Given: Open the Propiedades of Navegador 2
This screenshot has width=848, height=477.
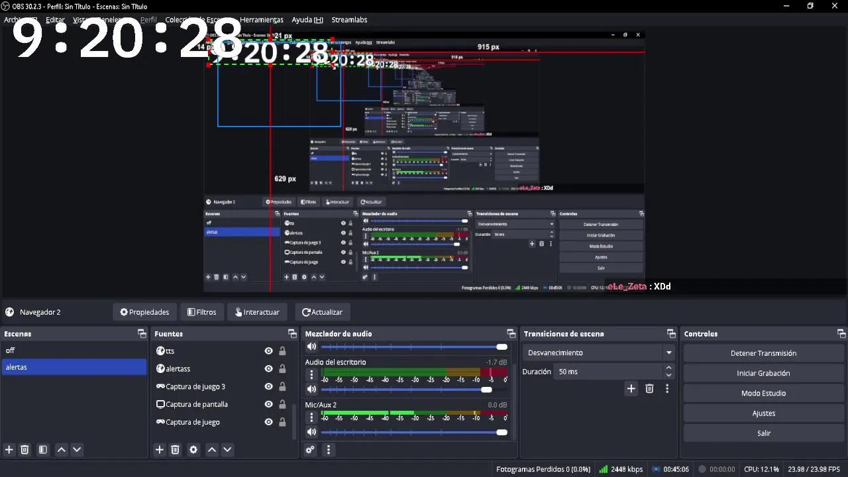Looking at the screenshot, I should pos(144,312).
